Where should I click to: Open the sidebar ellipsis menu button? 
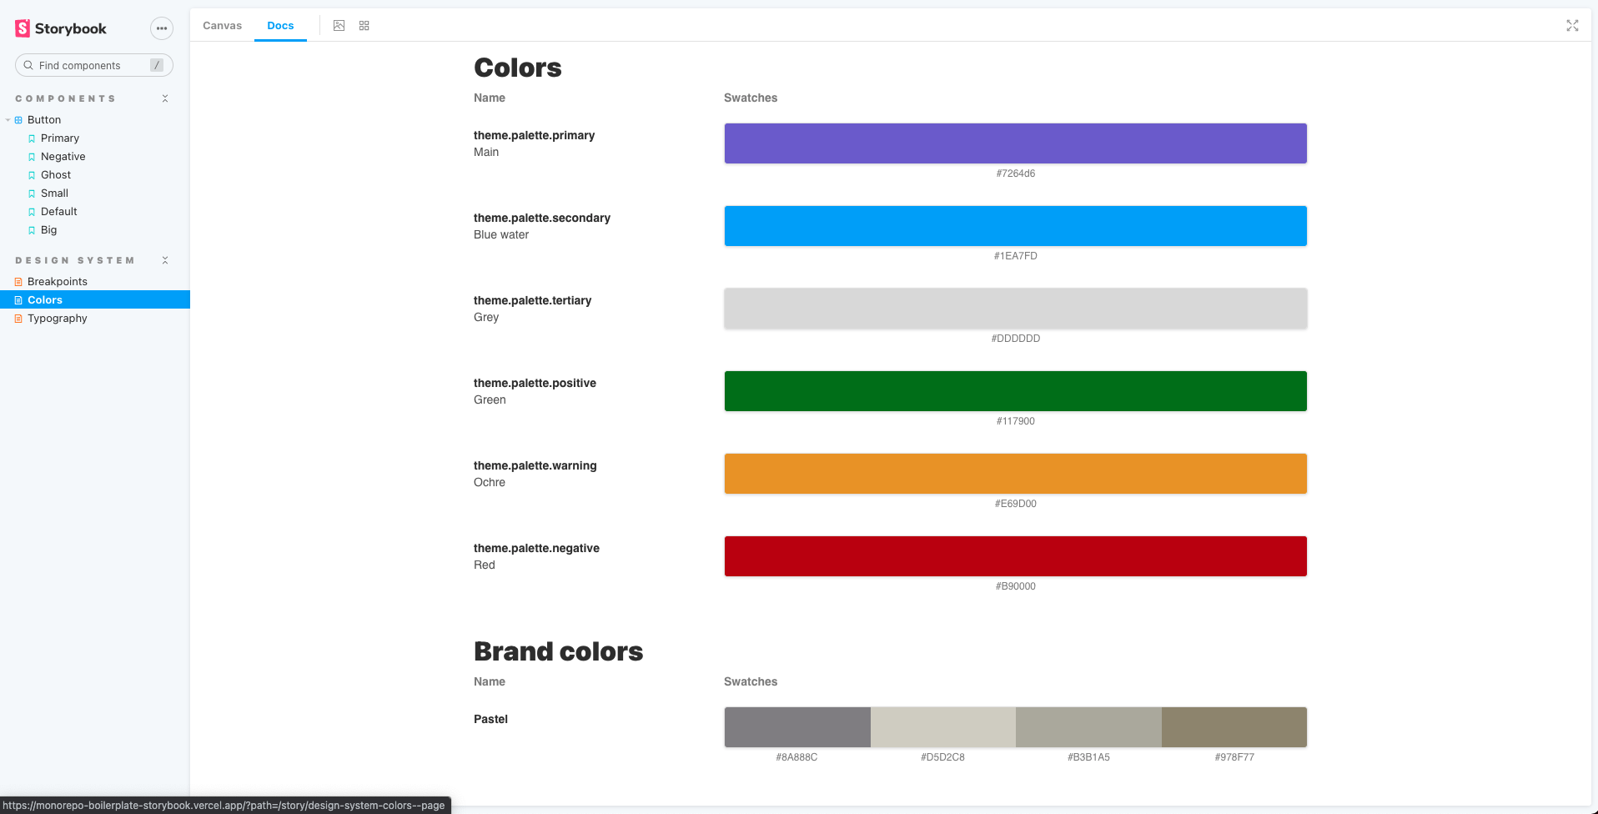point(162,28)
